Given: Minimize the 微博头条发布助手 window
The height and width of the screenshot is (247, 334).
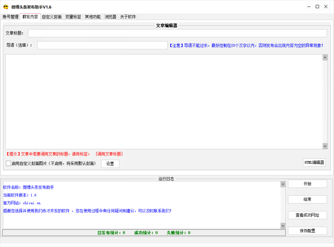Looking at the screenshot, I should [309, 7].
